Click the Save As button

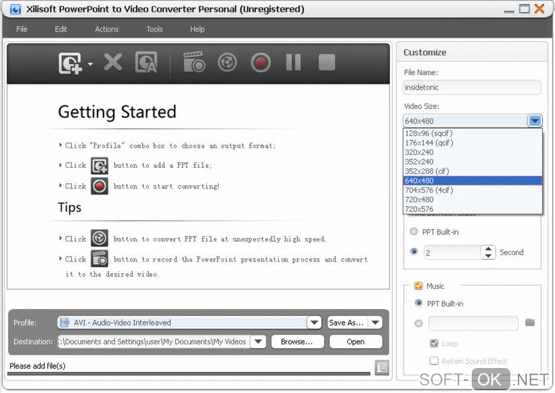point(347,322)
